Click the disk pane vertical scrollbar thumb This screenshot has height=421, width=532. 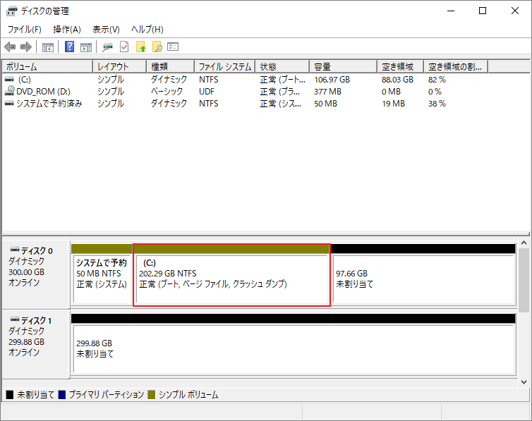[524, 280]
